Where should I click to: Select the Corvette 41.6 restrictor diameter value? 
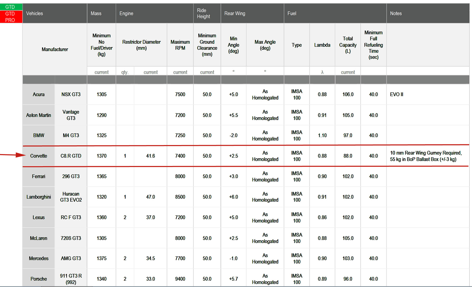point(150,156)
